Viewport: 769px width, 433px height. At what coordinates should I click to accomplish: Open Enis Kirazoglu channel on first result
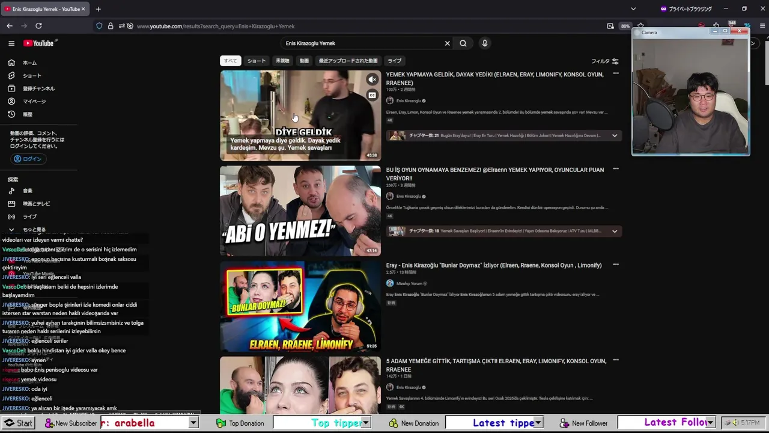tap(409, 101)
